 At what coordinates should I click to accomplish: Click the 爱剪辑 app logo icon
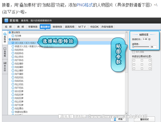pyautogui.click(x=6, y=20)
